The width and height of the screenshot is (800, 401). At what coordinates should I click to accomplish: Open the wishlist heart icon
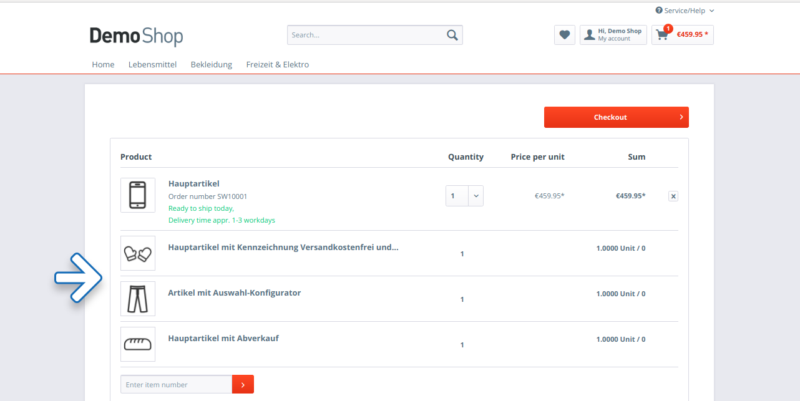565,35
